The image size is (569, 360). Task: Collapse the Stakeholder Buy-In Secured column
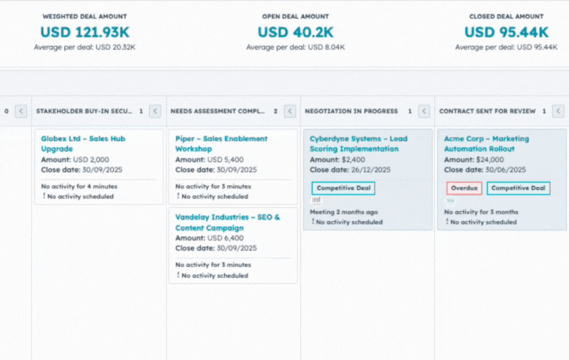point(155,111)
